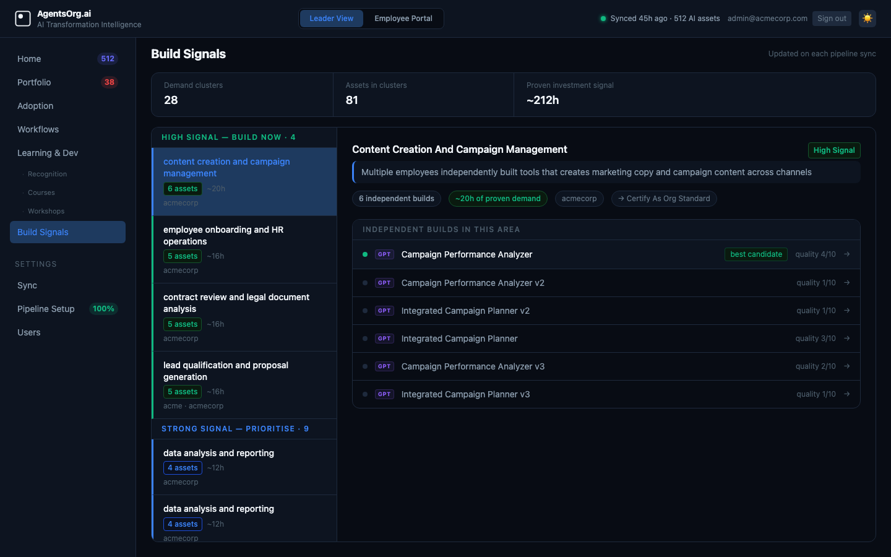
Task: Click the 100% progress badge on Pipeline Setup
Action: [x=103, y=308]
